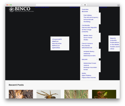This screenshot has height=106, width=125.
Task: Select Njesi Plateau in the menu
Action: [86, 75]
